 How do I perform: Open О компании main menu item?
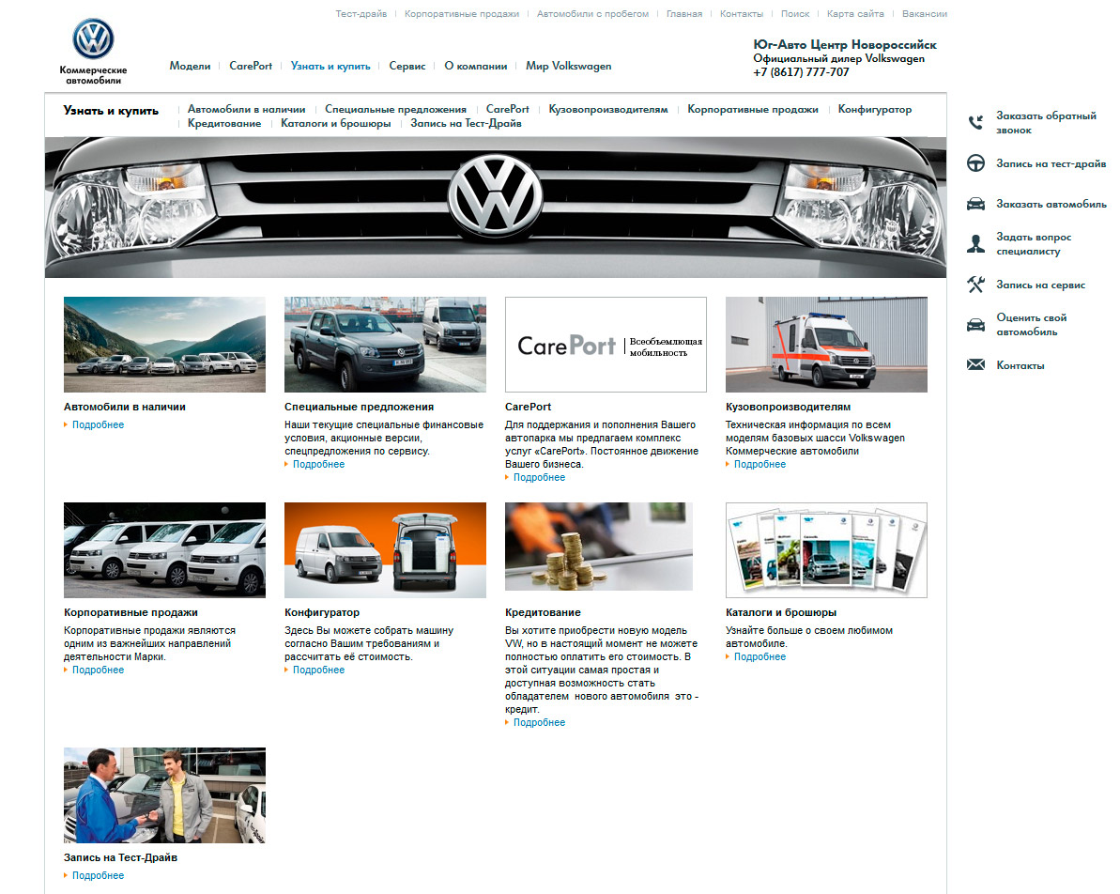point(476,66)
